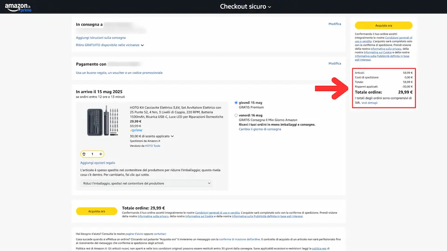This screenshot has height=251, width=447.
Task: Increase the quantity with the plus icon
Action: click(x=101, y=154)
